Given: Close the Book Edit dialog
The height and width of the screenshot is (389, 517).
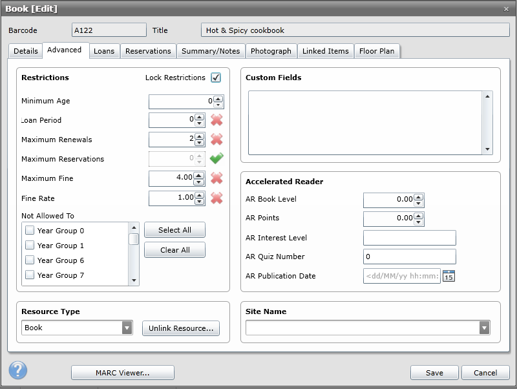Looking at the screenshot, I should click(506, 9).
